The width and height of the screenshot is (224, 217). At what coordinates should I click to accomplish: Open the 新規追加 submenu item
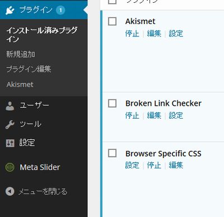click(x=21, y=54)
